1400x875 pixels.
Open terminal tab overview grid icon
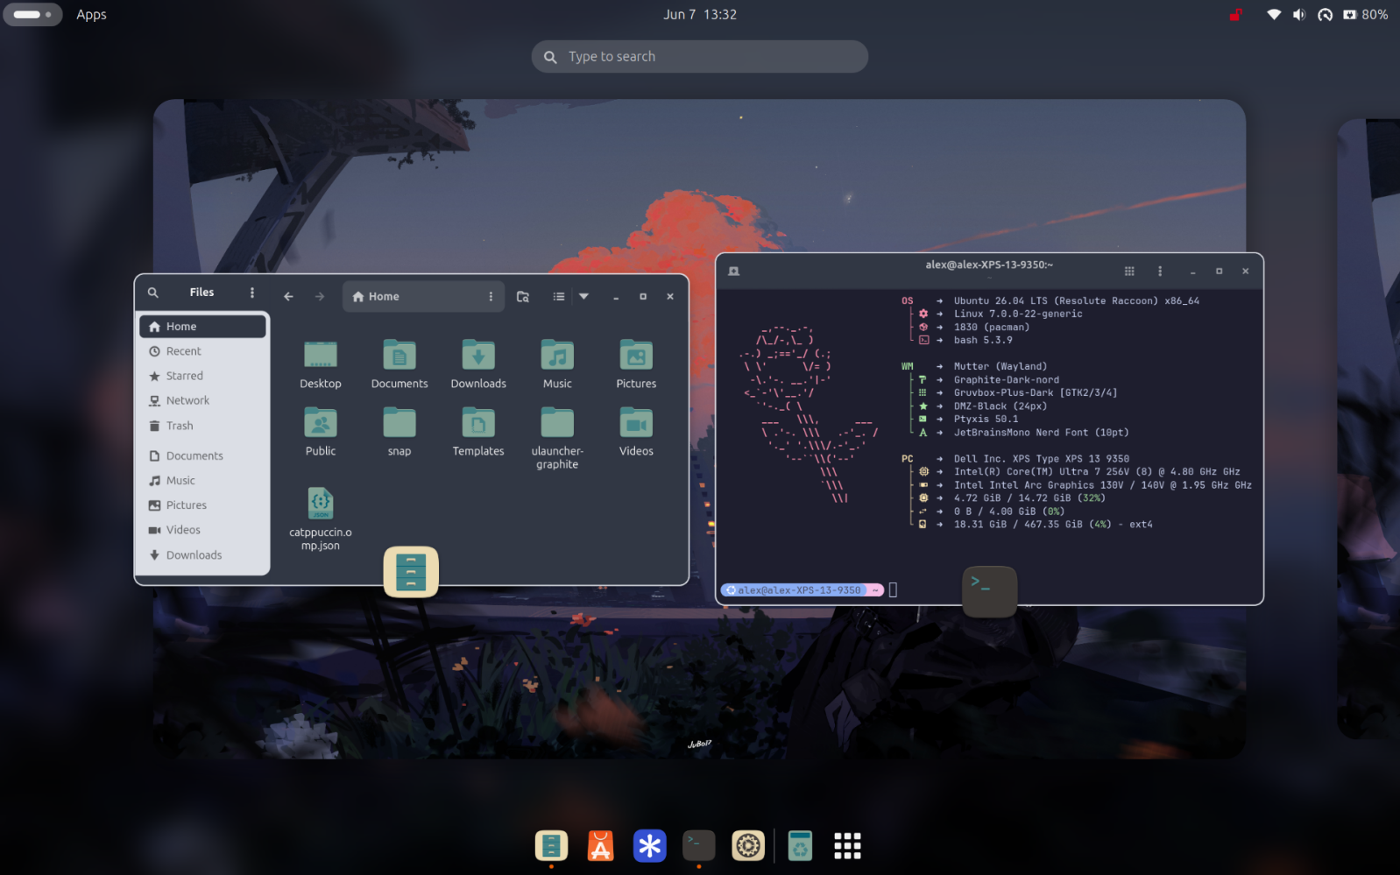[1129, 272]
